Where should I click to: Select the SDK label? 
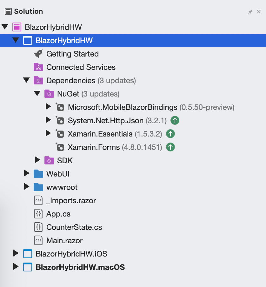tap(65, 161)
